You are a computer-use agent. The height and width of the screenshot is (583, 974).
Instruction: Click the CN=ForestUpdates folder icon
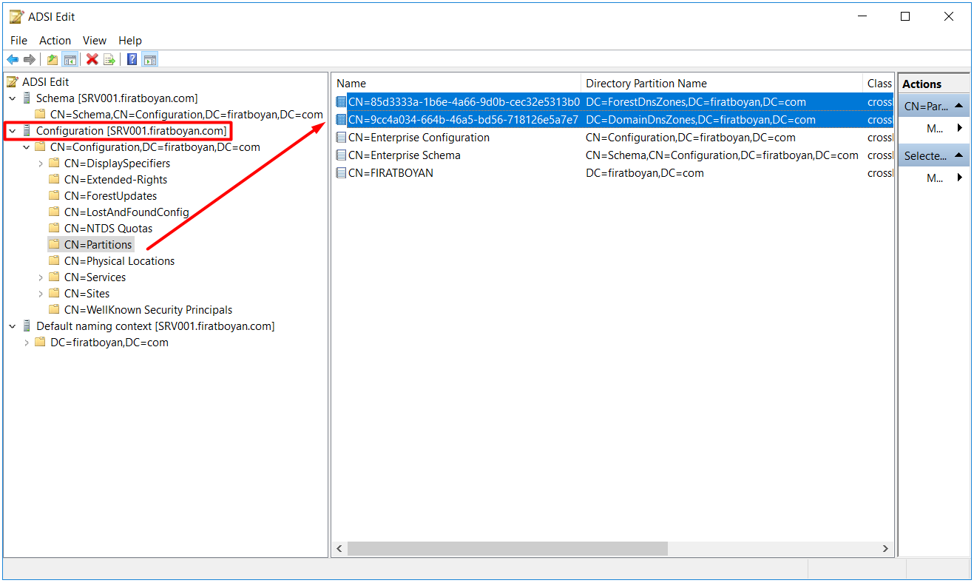54,196
